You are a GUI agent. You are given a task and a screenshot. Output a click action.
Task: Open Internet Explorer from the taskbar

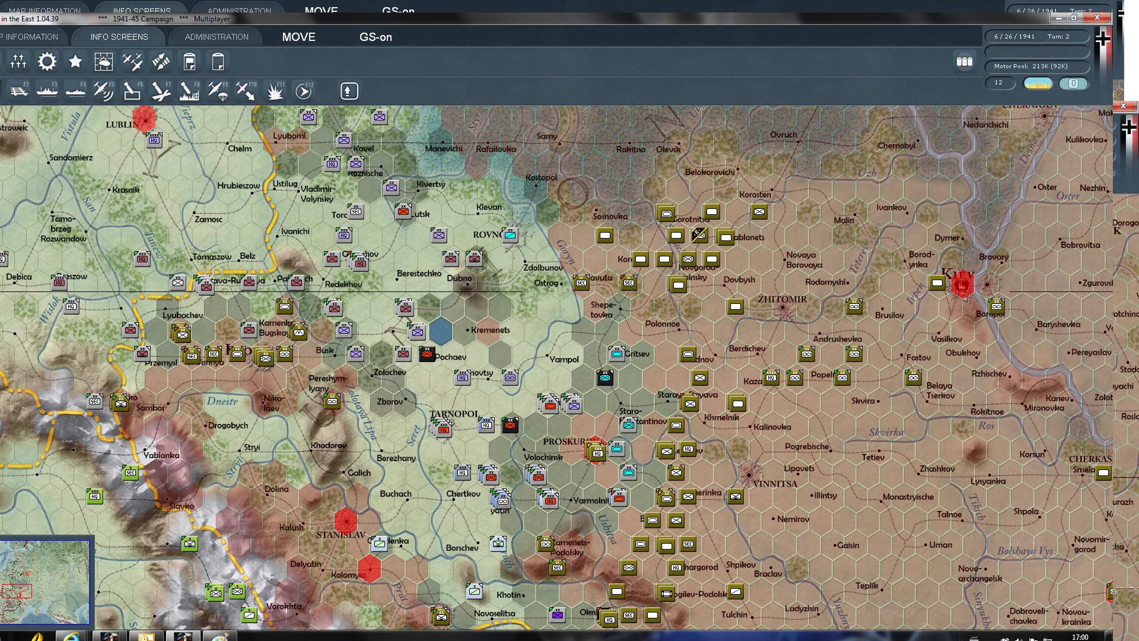click(72, 637)
